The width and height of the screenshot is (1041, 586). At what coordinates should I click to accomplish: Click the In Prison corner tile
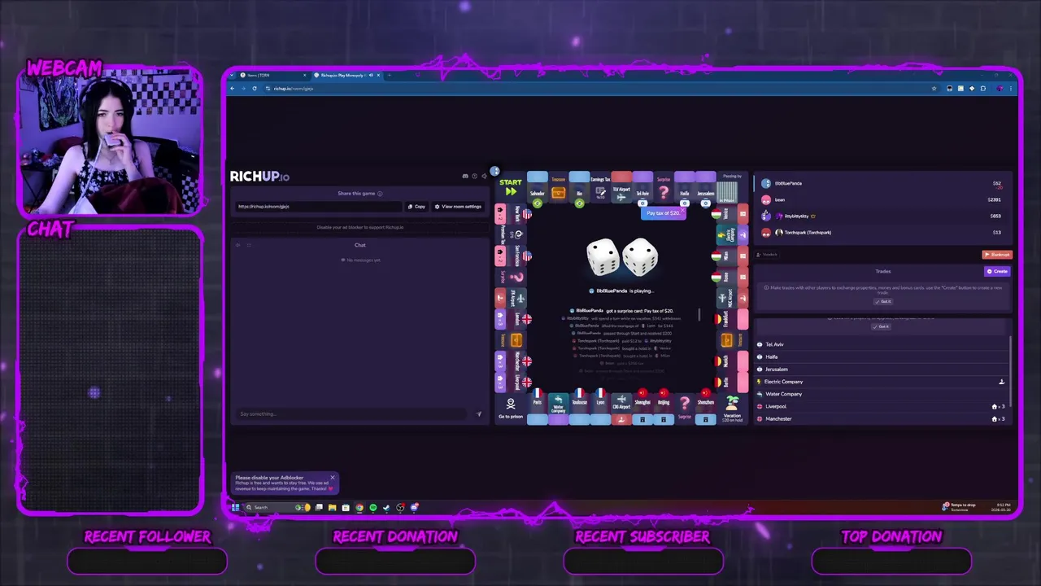(733, 187)
